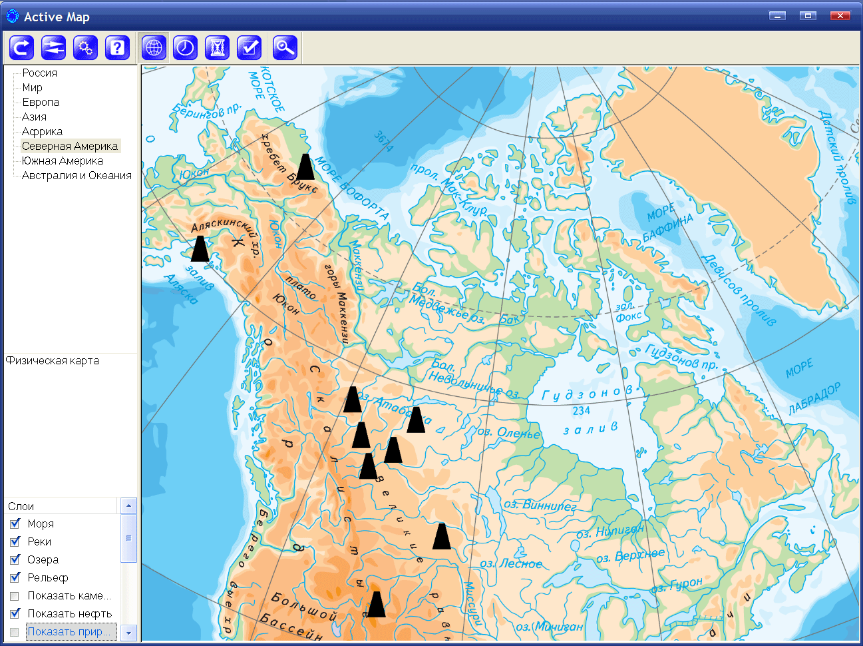Click the clock icon in toolbar
Viewport: 863px width, 646px height.
tap(185, 48)
